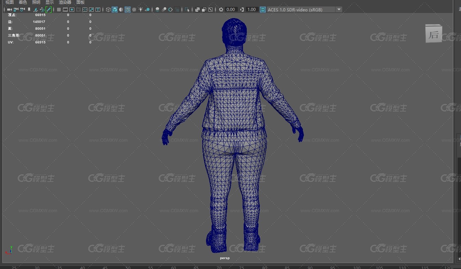Click the Exposure reset icon
This screenshot has height=269, width=461.
[x=221, y=10]
